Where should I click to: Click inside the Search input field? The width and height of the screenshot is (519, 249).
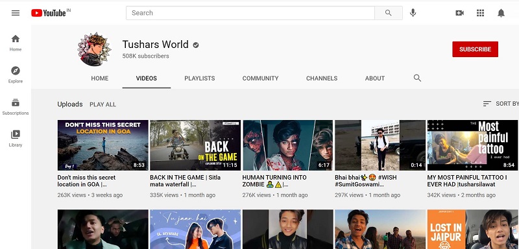point(250,13)
